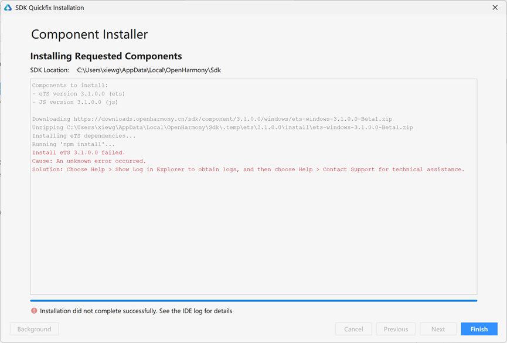Click the 'Installing Requested Components' heading
Screen dimensions: 507x343
click(106, 56)
